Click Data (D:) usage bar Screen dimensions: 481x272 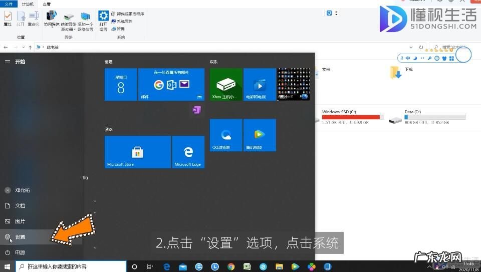[x=435, y=117]
